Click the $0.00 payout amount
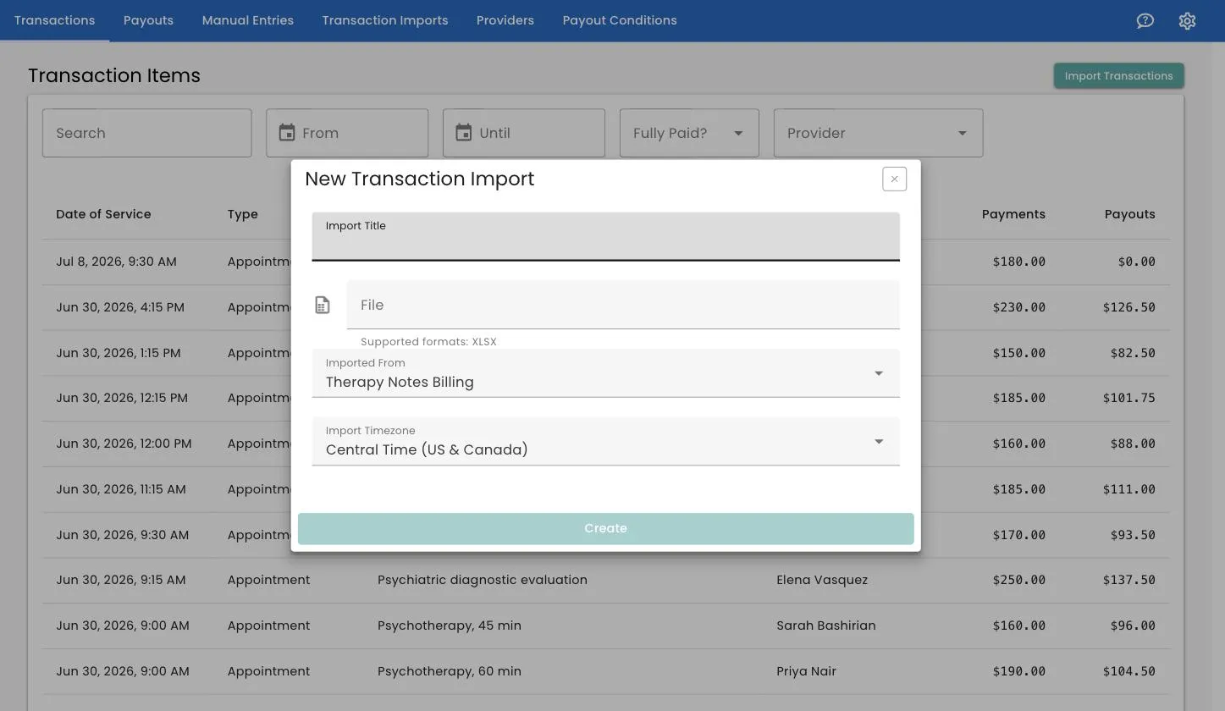Image resolution: width=1225 pixels, height=711 pixels. (x=1136, y=262)
